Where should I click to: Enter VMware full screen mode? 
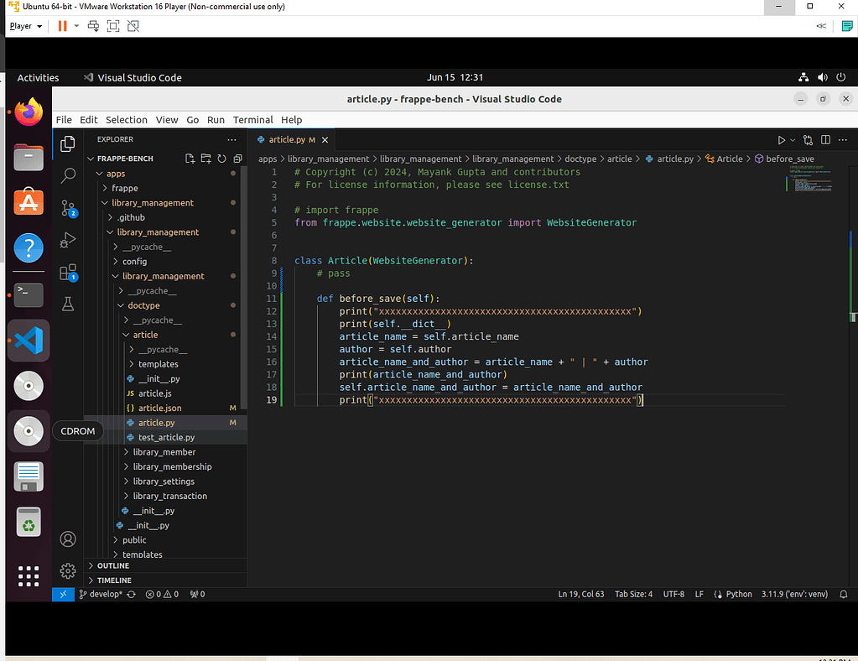point(112,26)
